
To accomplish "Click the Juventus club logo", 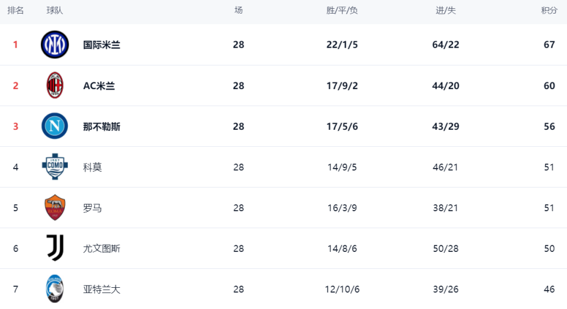I will tap(55, 248).
